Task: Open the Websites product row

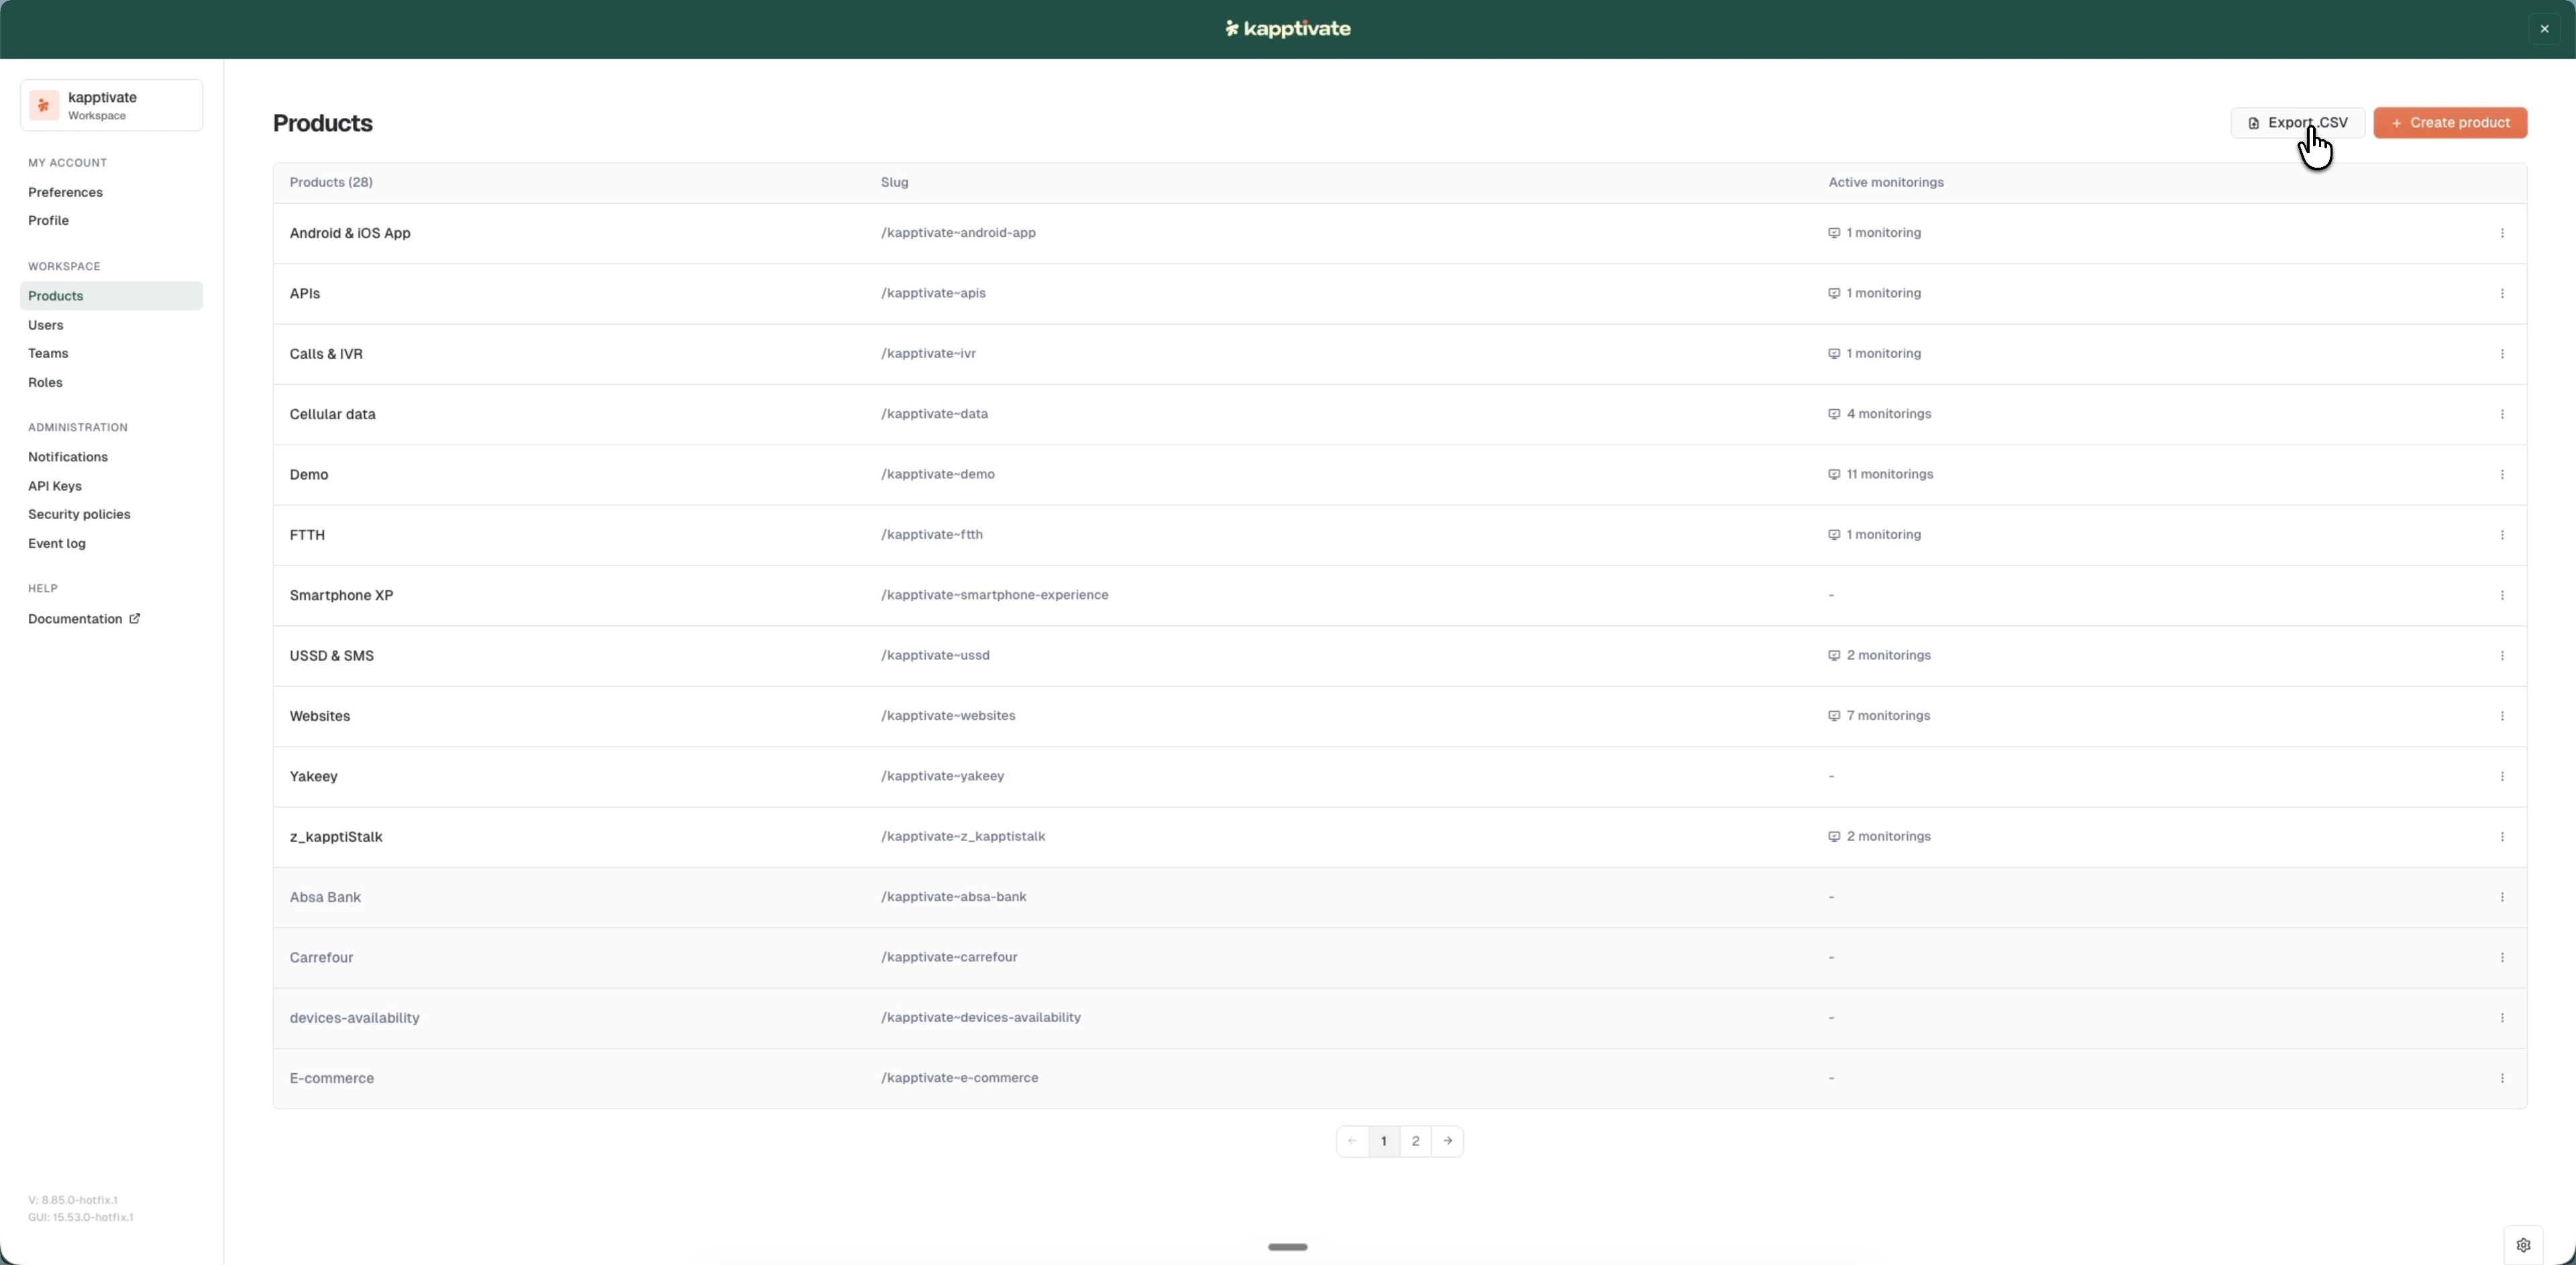Action: pyautogui.click(x=1399, y=716)
